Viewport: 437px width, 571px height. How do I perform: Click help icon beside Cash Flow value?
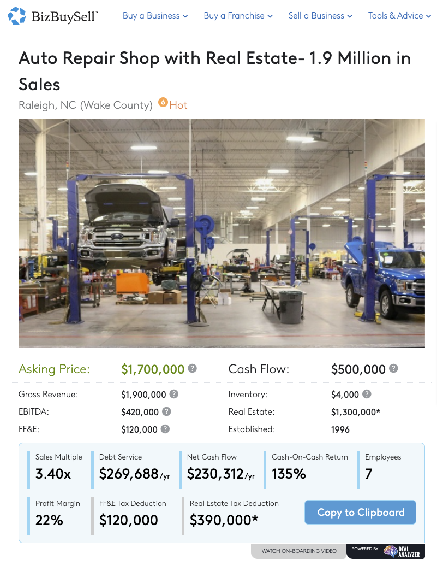(x=393, y=369)
